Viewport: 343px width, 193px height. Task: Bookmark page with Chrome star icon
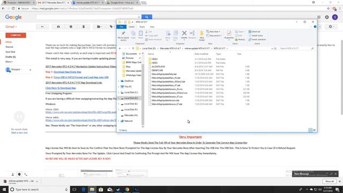click(329, 9)
